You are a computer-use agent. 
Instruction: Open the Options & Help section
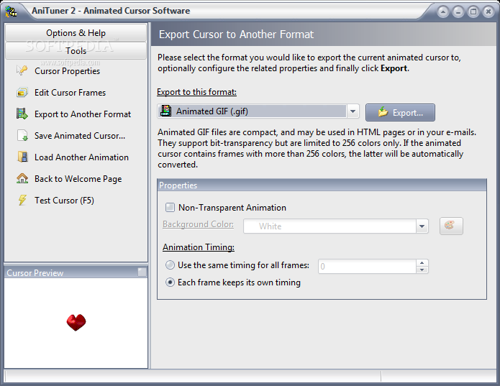point(76,32)
